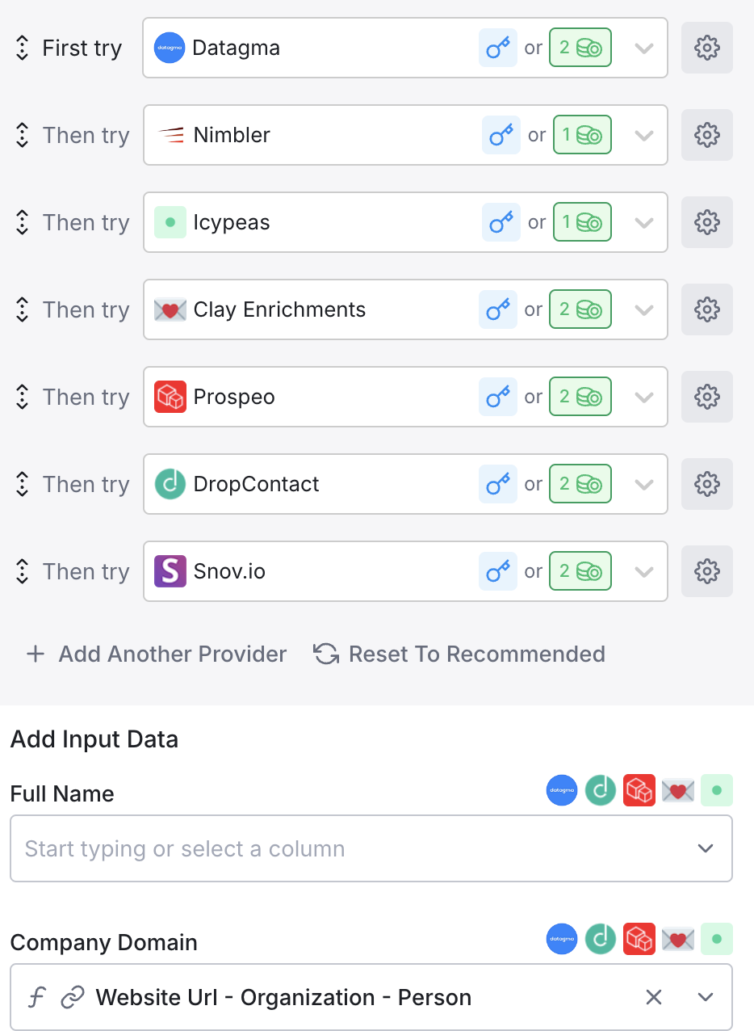Expand the Full Name column dropdown
This screenshot has height=1031, width=754.
(706, 848)
